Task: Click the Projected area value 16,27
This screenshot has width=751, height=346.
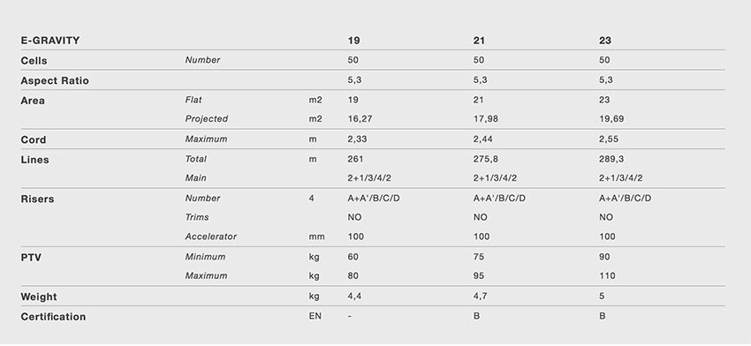Action: (x=360, y=118)
